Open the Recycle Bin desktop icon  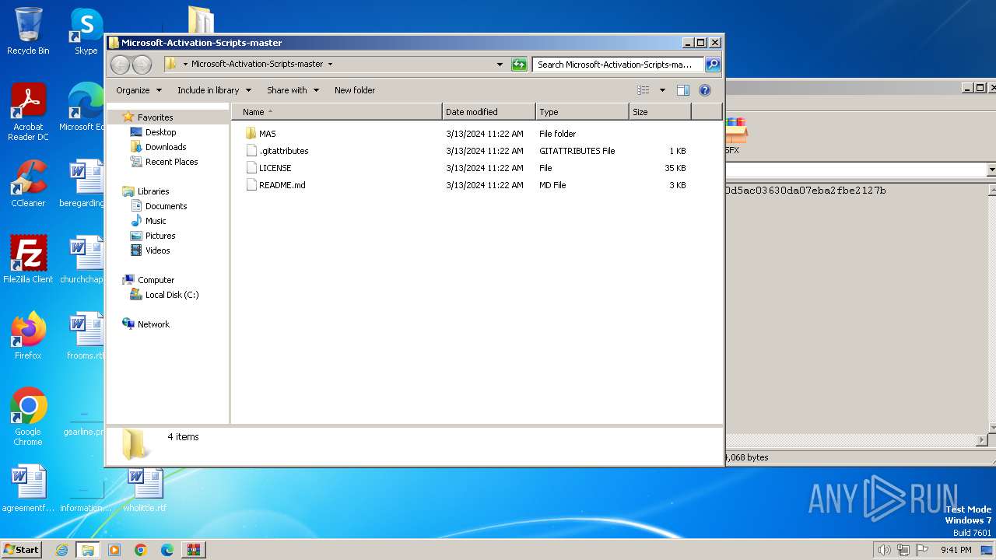click(28, 31)
